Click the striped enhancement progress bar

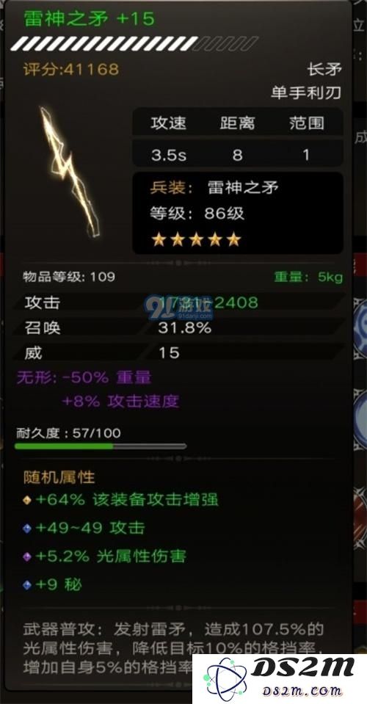pyautogui.click(x=134, y=43)
